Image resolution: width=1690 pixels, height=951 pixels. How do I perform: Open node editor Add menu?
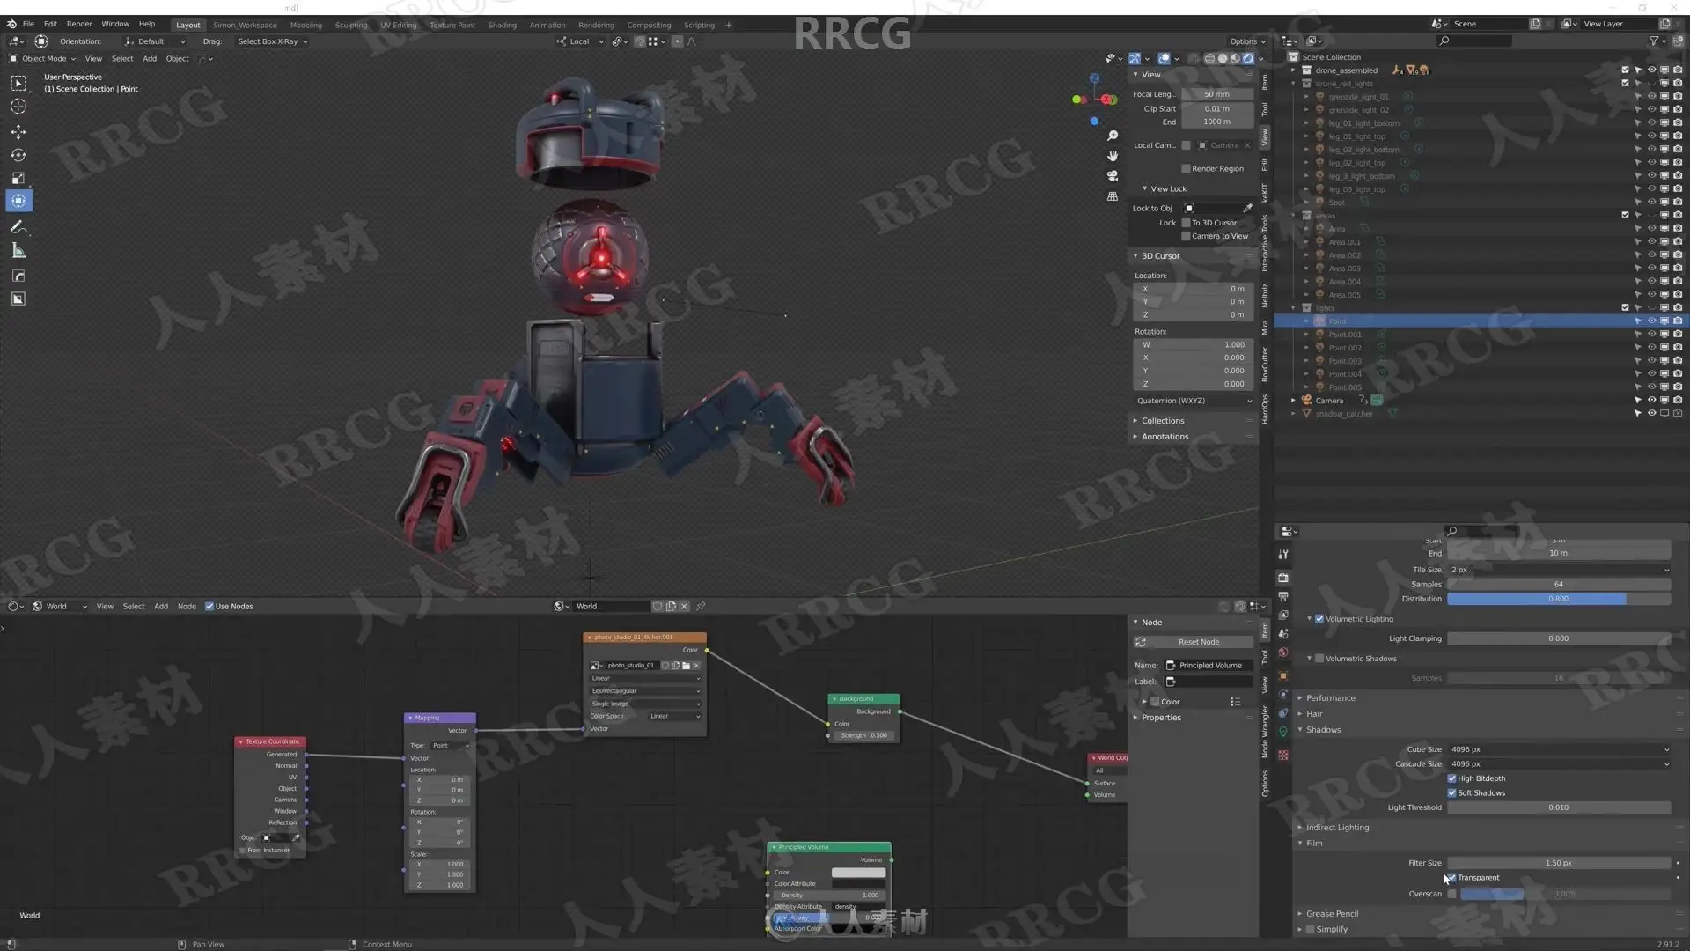tap(161, 607)
